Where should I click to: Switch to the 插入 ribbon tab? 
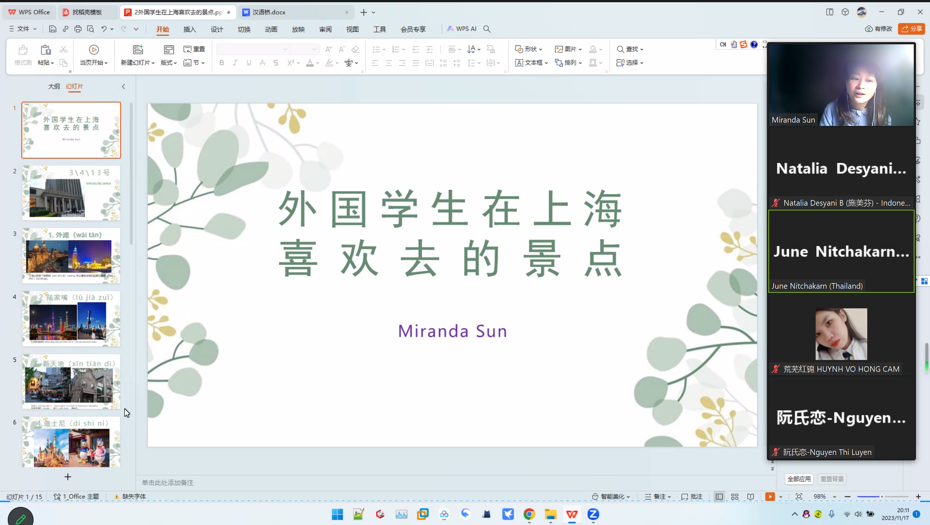click(189, 29)
